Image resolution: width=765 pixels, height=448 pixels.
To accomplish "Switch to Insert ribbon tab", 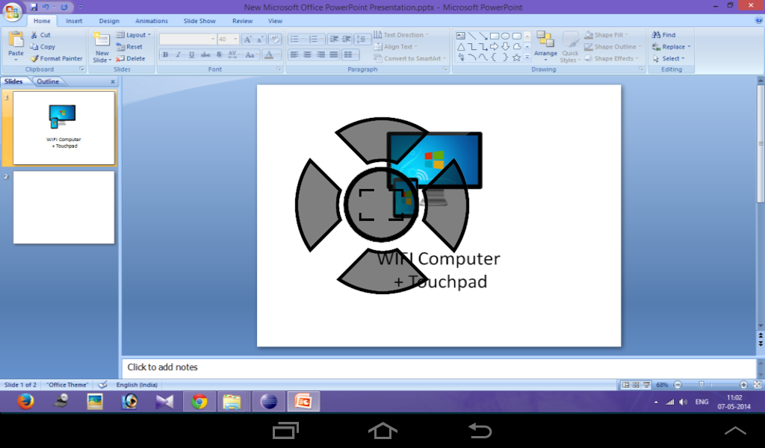I will [x=74, y=21].
